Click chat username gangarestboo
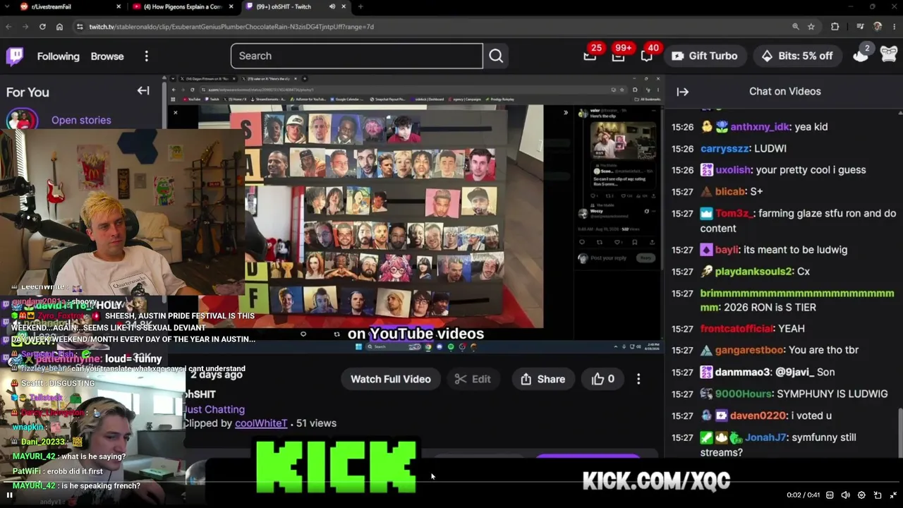The image size is (903, 508). (x=749, y=351)
